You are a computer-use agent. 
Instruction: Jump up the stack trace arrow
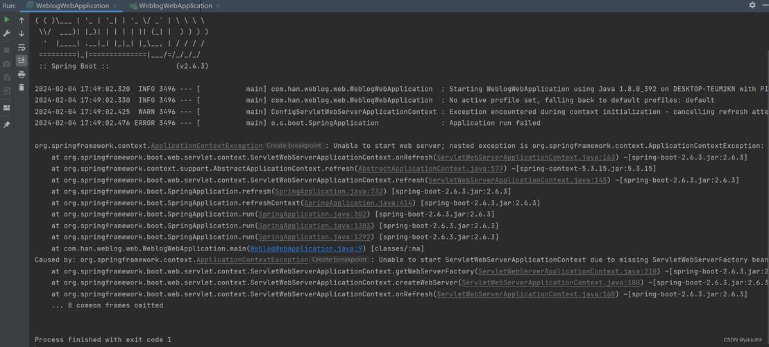(x=21, y=21)
